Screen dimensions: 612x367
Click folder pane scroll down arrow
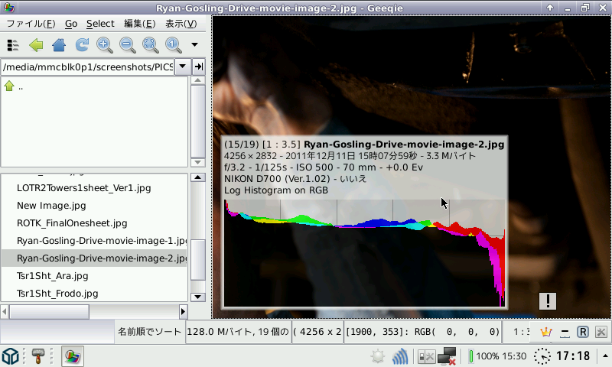tap(198, 162)
